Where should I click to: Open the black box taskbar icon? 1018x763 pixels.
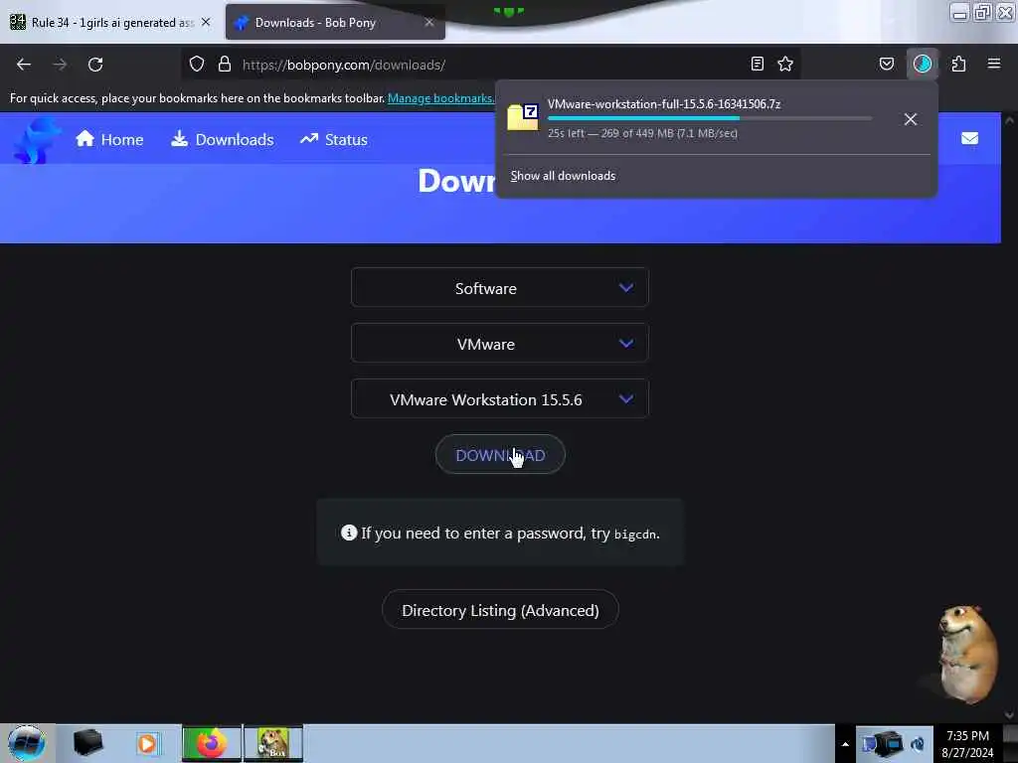[87, 743]
